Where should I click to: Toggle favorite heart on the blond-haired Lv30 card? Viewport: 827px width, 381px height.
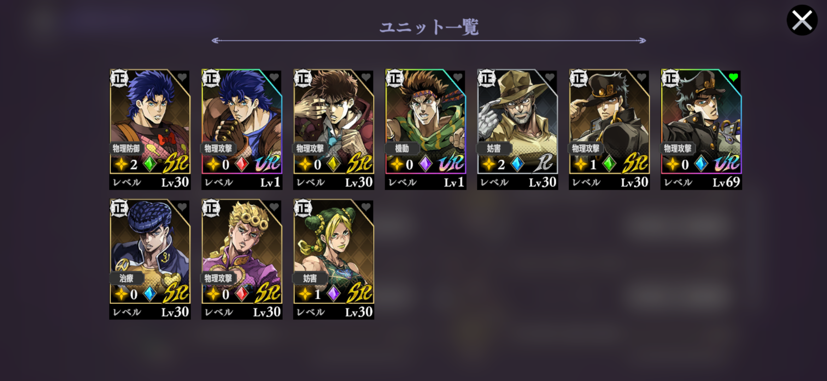click(274, 207)
